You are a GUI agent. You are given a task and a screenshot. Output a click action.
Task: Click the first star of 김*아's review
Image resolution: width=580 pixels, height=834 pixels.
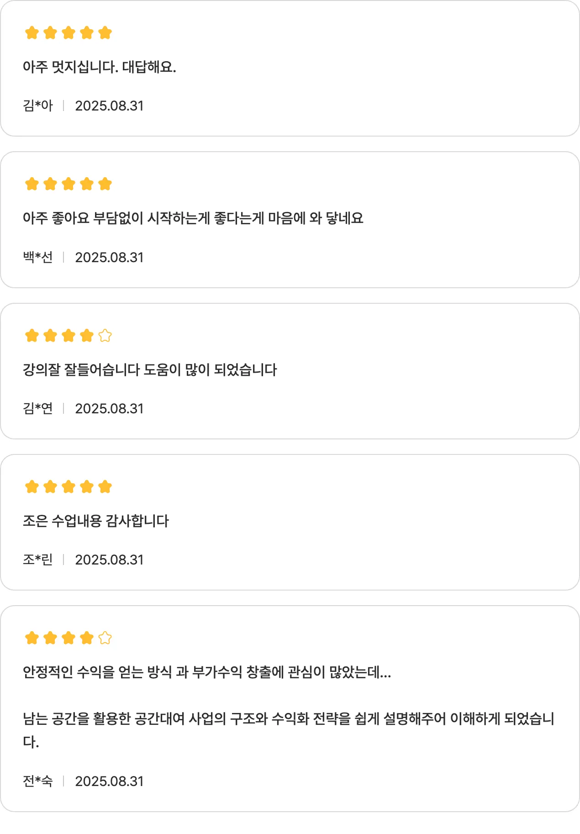pos(32,33)
